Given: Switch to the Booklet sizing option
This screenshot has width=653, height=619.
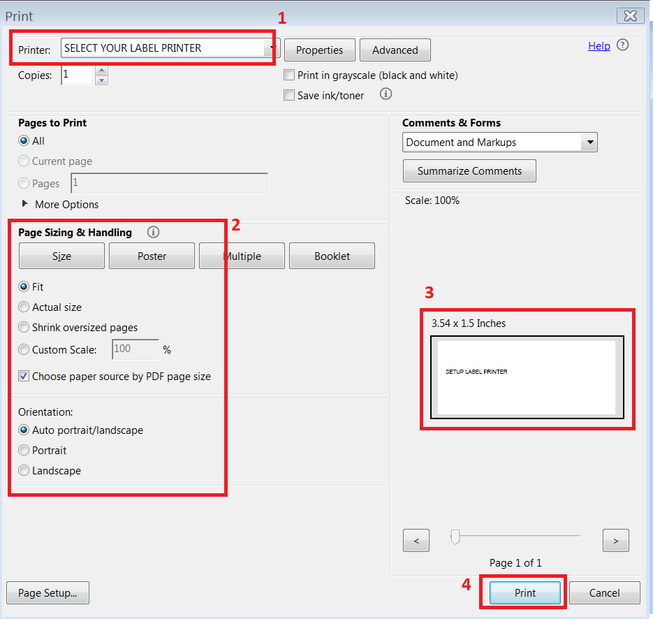Looking at the screenshot, I should pos(332,256).
